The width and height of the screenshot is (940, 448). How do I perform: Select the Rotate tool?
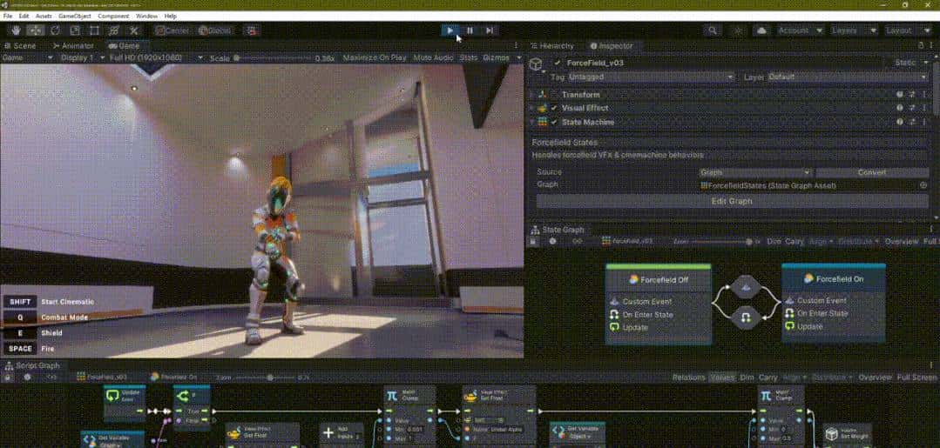click(x=56, y=30)
